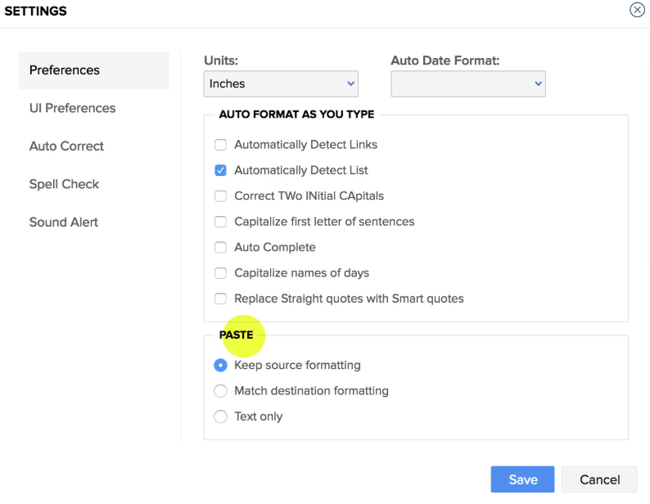Open the Units dropdown showing Inches
The width and height of the screenshot is (650, 504).
tap(281, 83)
